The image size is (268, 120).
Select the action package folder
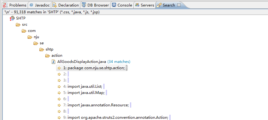coord(57,56)
